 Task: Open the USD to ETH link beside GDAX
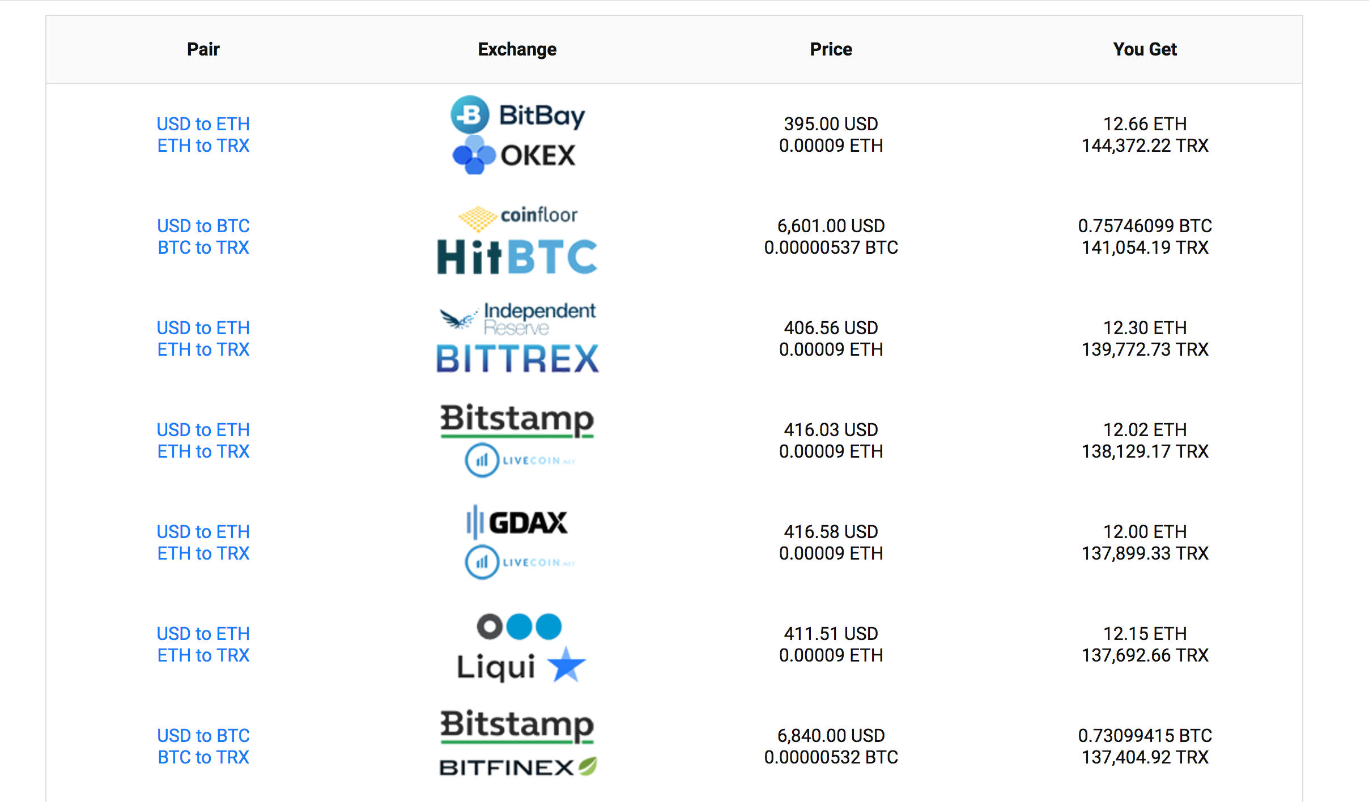[x=203, y=531]
